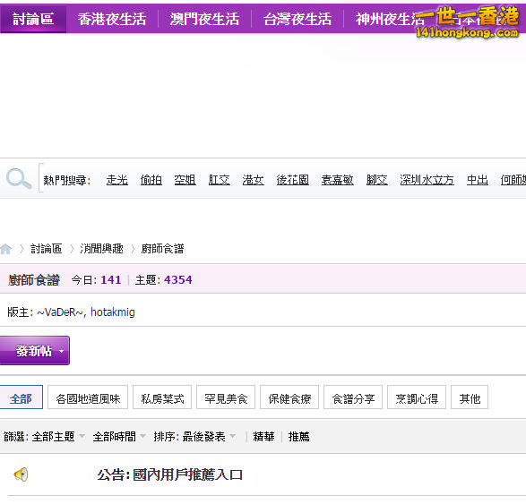Select the 保健食療 category tab
Image resolution: width=526 pixels, height=504 pixels.
tap(289, 397)
